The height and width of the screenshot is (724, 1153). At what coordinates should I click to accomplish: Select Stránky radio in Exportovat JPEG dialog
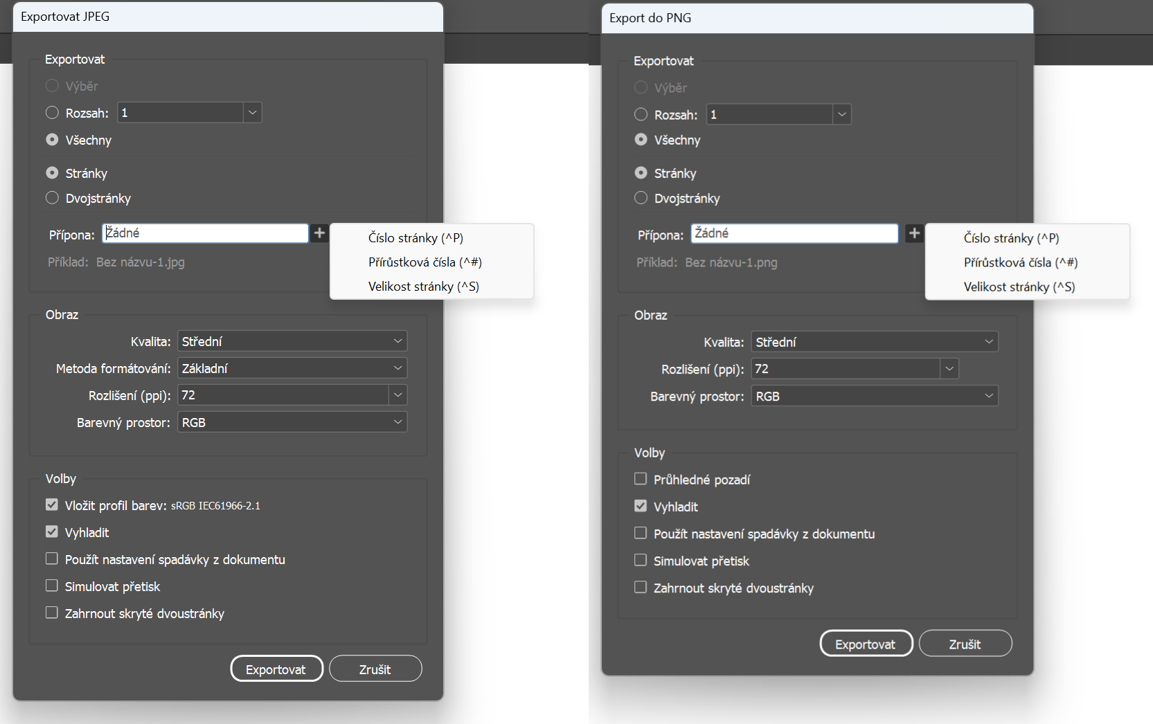[52, 173]
